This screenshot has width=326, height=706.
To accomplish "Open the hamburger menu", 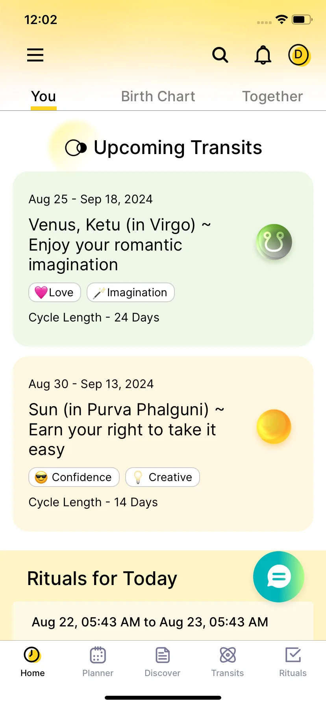I will click(35, 55).
